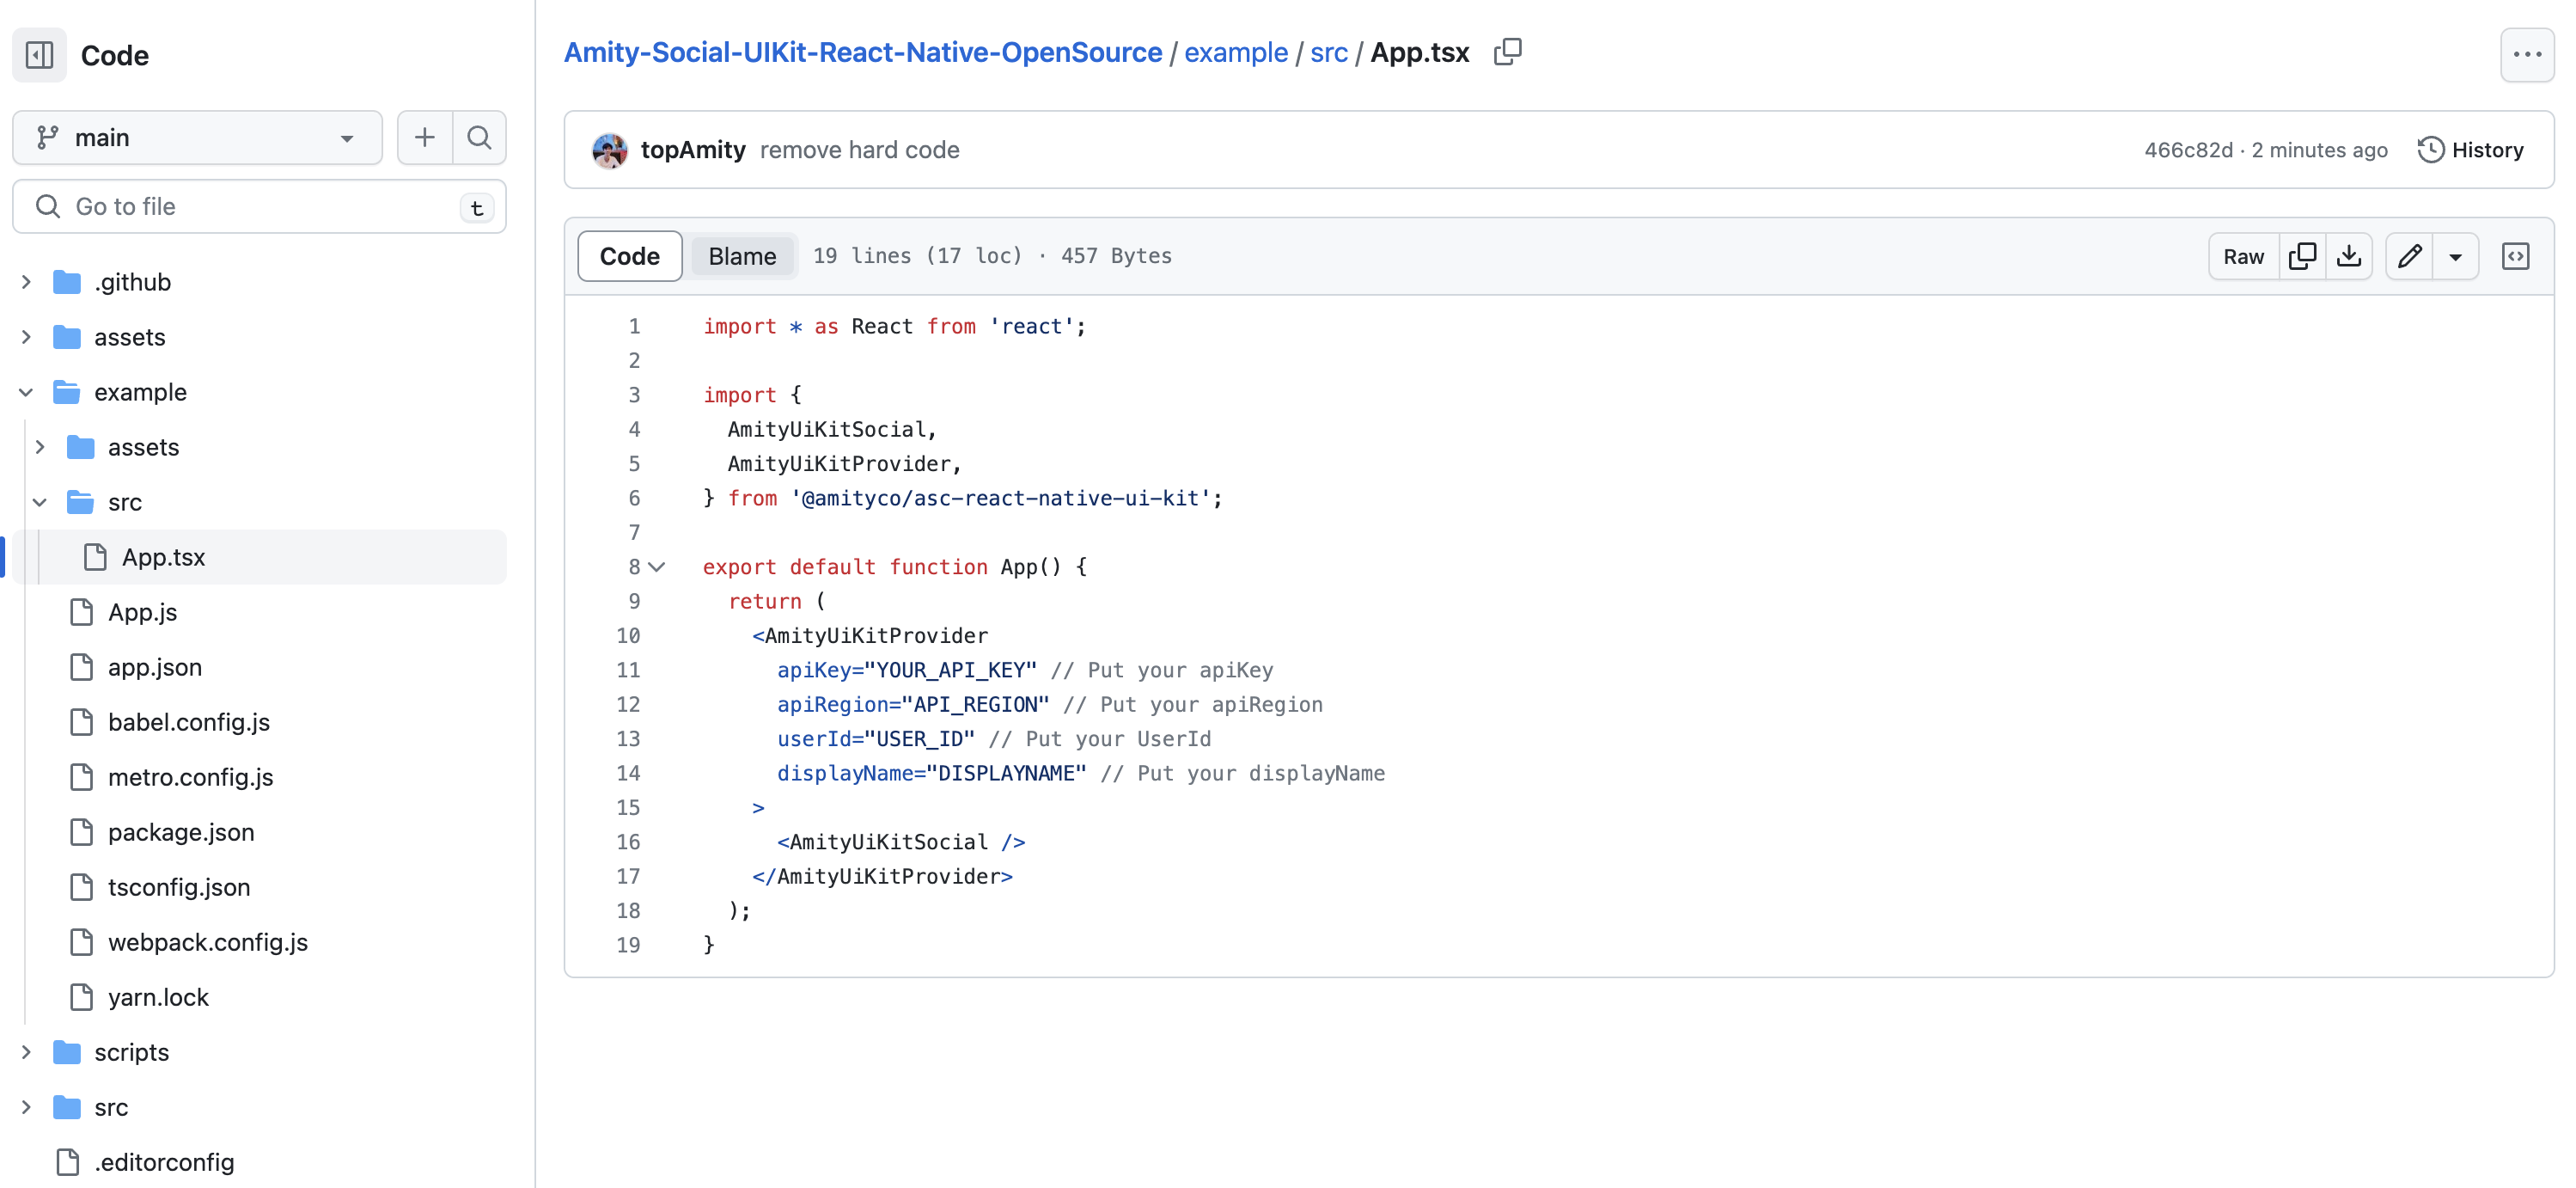Image resolution: width=2576 pixels, height=1188 pixels.
Task: Click the search magnifier icon beside branch selector
Action: (x=479, y=138)
